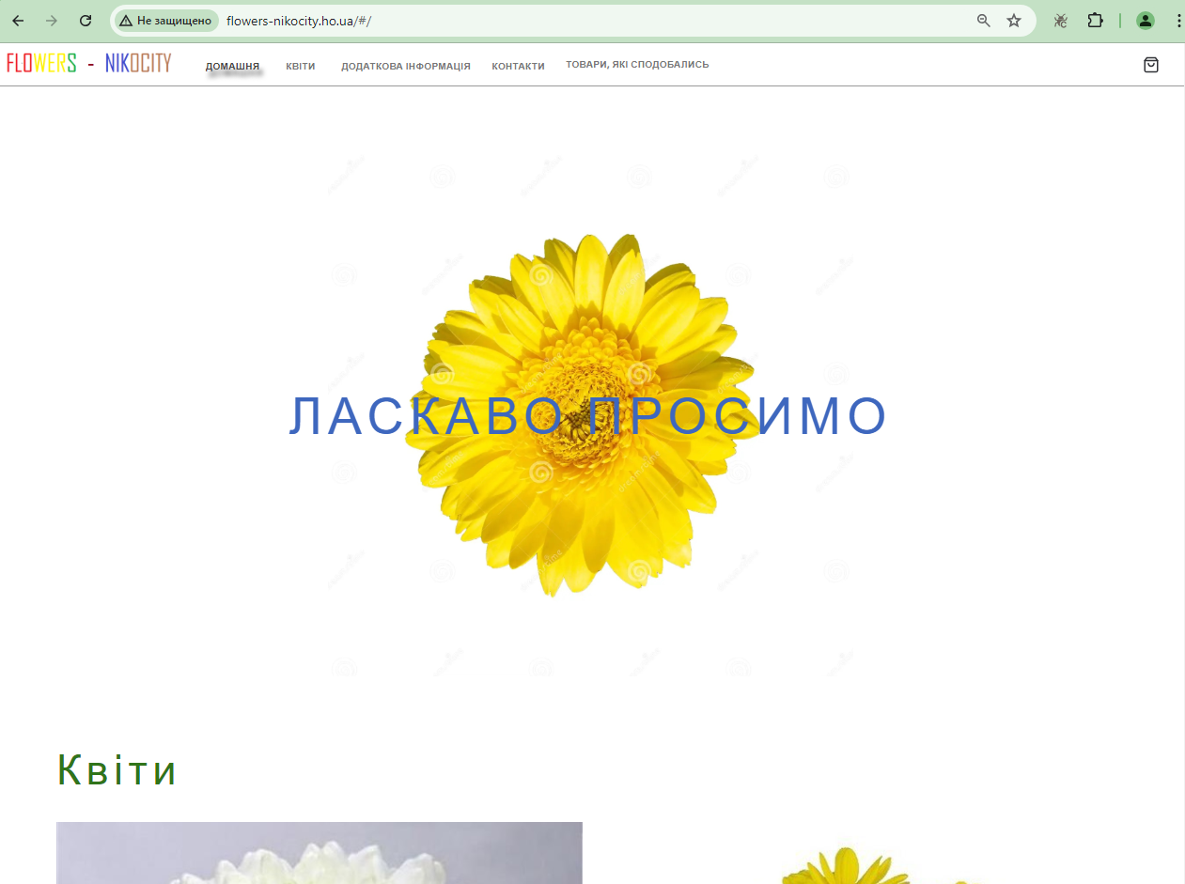Open ТОВАРИ, ЯКІ СПОДОБАЛИСЬ menu item
Image resolution: width=1185 pixels, height=884 pixels.
point(637,65)
